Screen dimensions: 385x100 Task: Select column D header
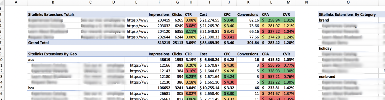click(113, 2)
